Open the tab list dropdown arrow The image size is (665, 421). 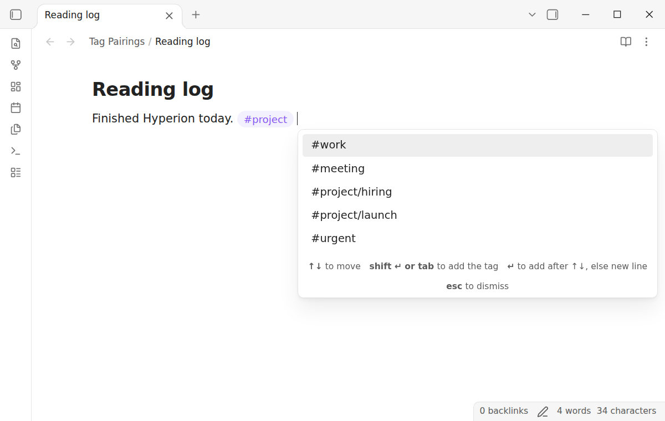[x=532, y=15]
